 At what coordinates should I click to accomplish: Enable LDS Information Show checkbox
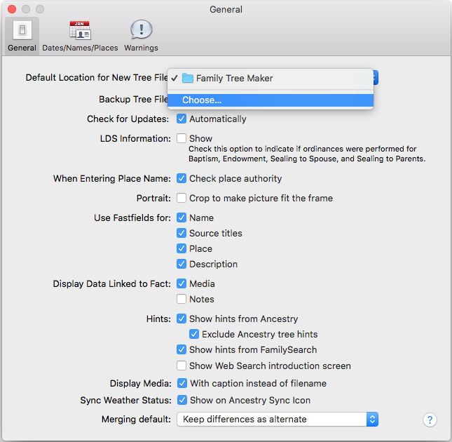pyautogui.click(x=182, y=138)
